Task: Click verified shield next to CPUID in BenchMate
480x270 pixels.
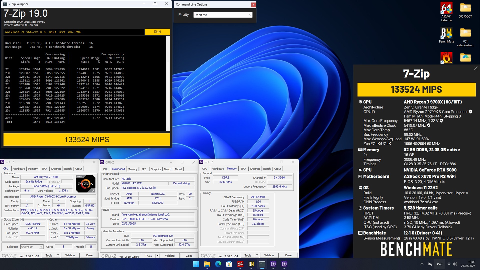Action: pos(470,112)
